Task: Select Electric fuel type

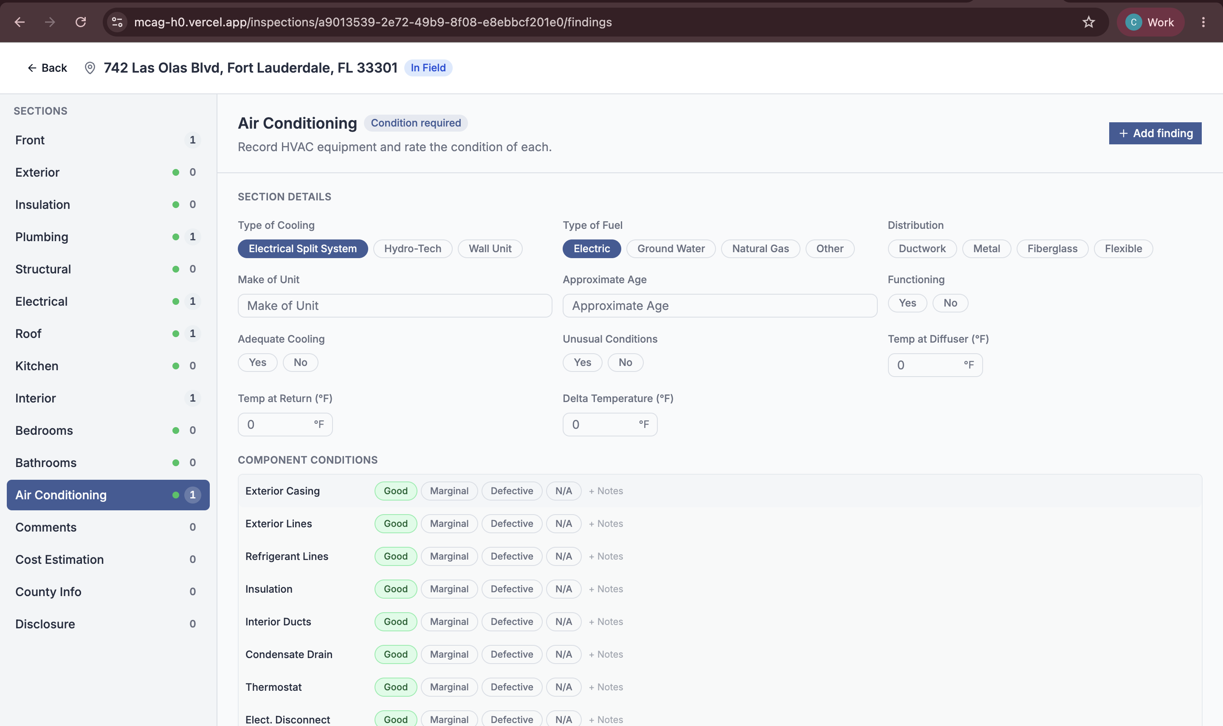Action: coord(592,248)
